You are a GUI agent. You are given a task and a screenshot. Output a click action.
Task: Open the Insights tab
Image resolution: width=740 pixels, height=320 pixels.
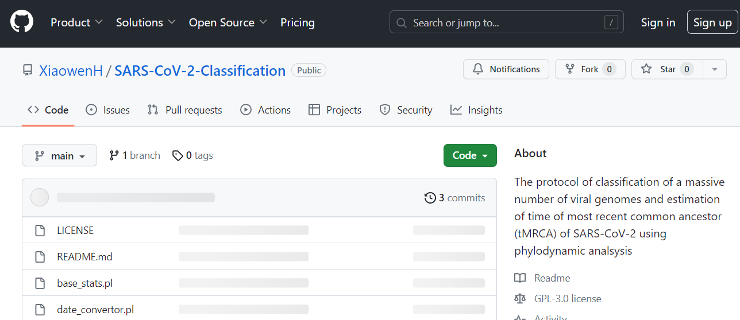476,110
